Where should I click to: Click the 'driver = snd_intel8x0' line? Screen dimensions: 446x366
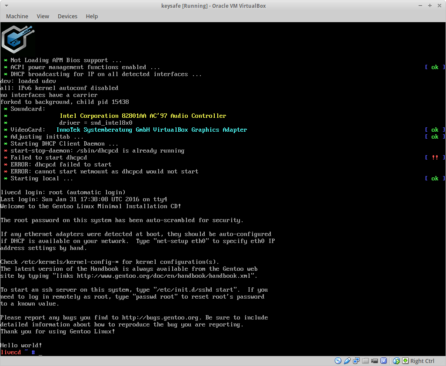pyautogui.click(x=96, y=123)
